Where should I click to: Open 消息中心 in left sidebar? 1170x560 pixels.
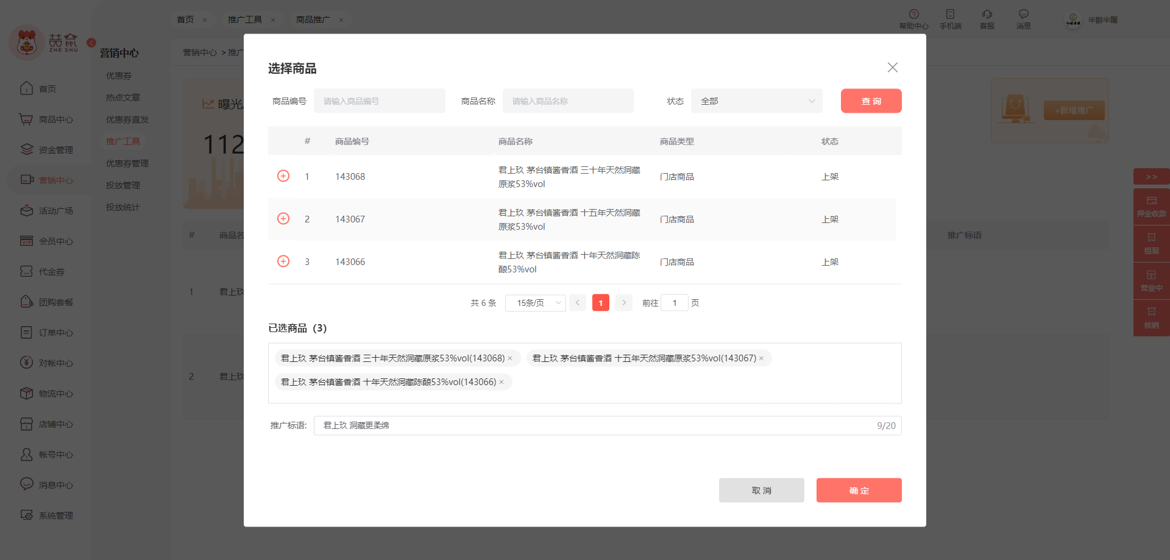(46, 485)
